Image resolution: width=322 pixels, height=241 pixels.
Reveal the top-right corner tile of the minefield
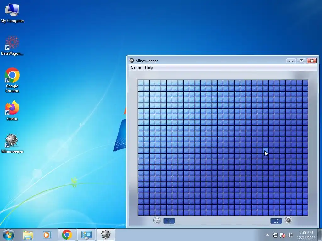pos(305,83)
